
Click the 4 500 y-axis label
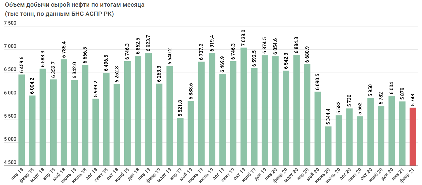tap(10, 163)
